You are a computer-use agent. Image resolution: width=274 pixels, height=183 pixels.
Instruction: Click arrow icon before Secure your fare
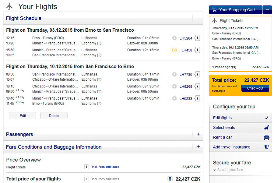[x=214, y=170]
